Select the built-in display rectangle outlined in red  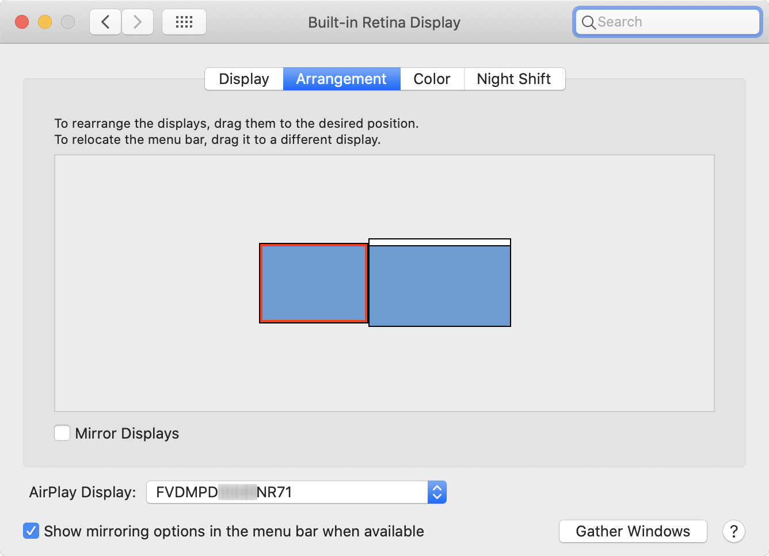(x=314, y=283)
